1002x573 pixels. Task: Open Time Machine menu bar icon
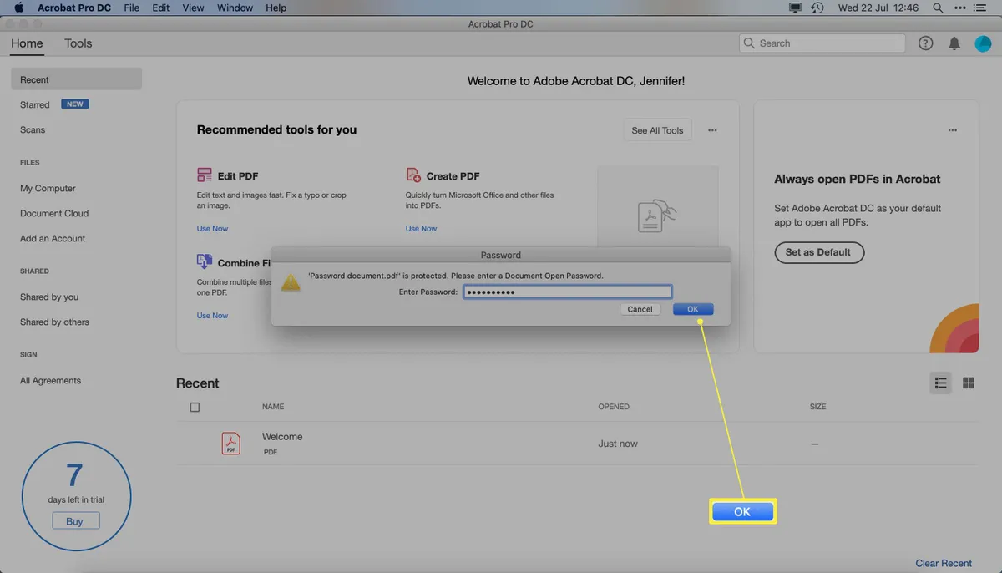(x=817, y=8)
